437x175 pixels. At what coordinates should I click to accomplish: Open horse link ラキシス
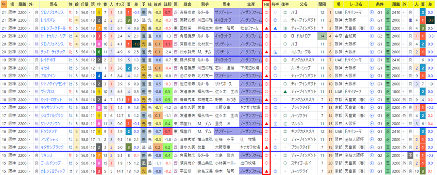(x=46, y=155)
